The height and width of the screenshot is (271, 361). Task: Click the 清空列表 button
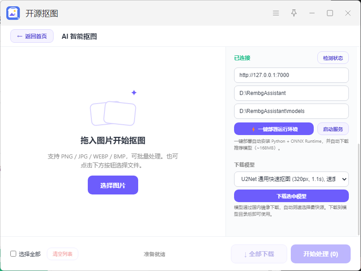click(63, 254)
